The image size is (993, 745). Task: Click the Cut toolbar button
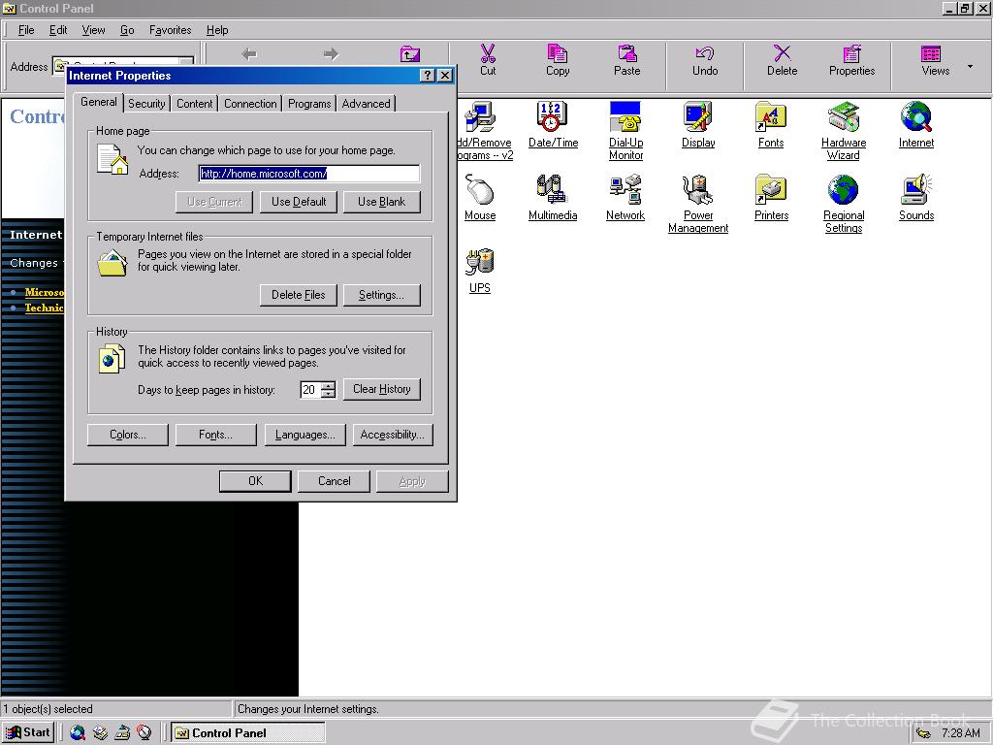click(488, 60)
